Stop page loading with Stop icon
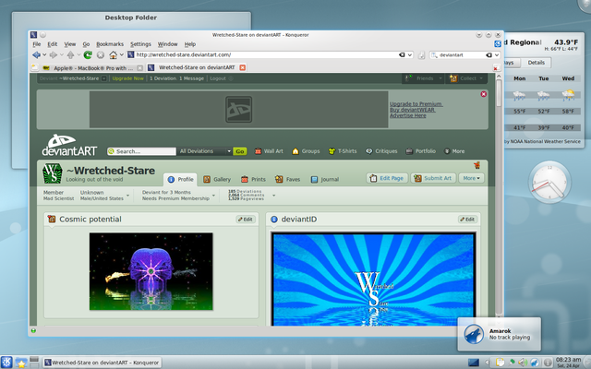The height and width of the screenshot is (369, 591). click(x=101, y=55)
